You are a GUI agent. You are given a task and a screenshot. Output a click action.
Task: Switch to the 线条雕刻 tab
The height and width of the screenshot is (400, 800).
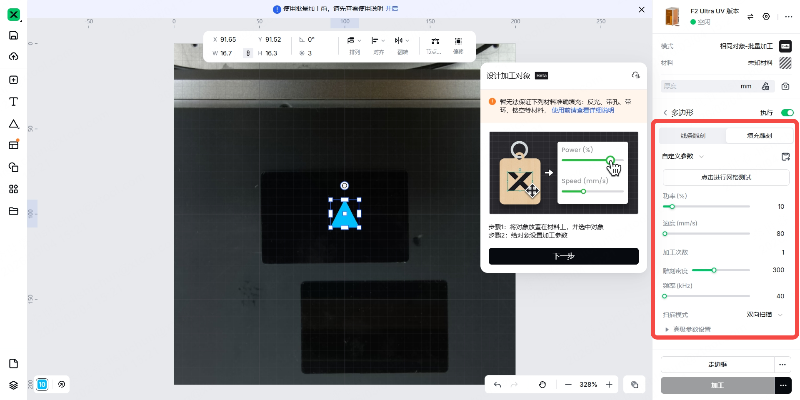692,136
